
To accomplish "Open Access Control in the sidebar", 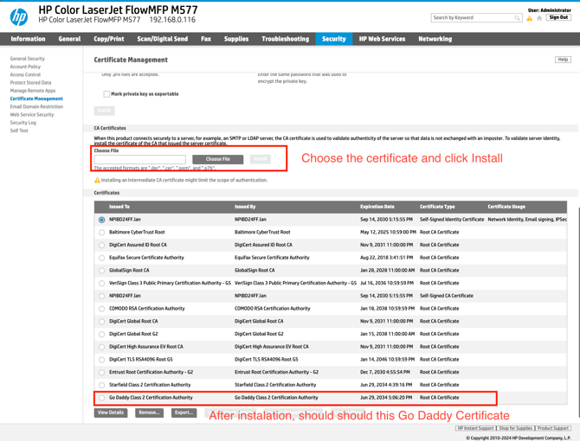I will pyautogui.click(x=25, y=74).
